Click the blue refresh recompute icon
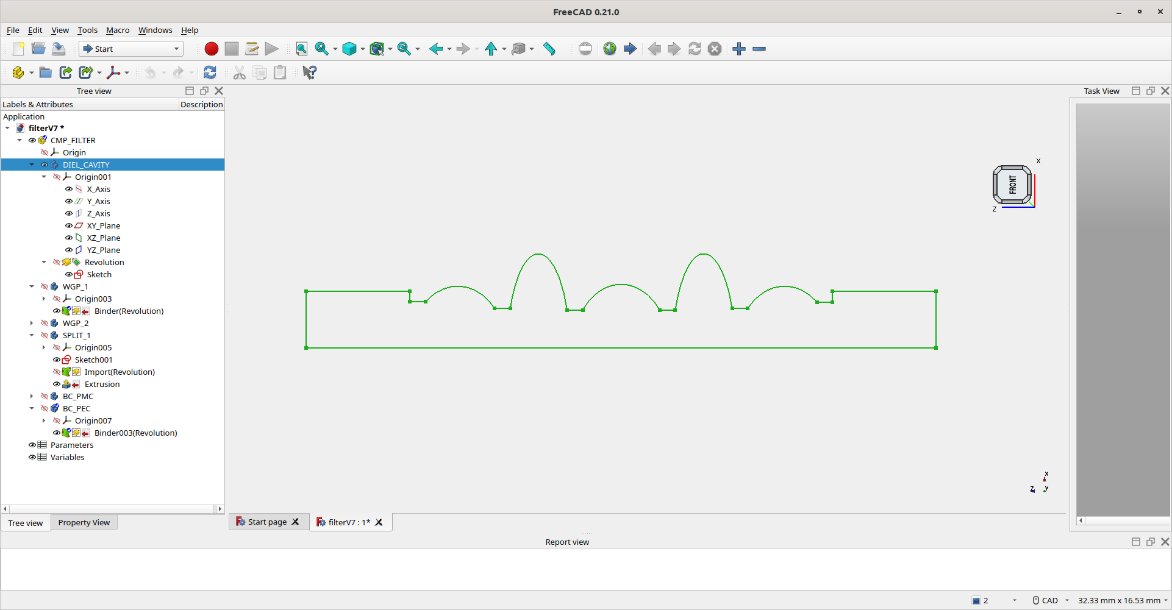The image size is (1172, 610). click(210, 73)
